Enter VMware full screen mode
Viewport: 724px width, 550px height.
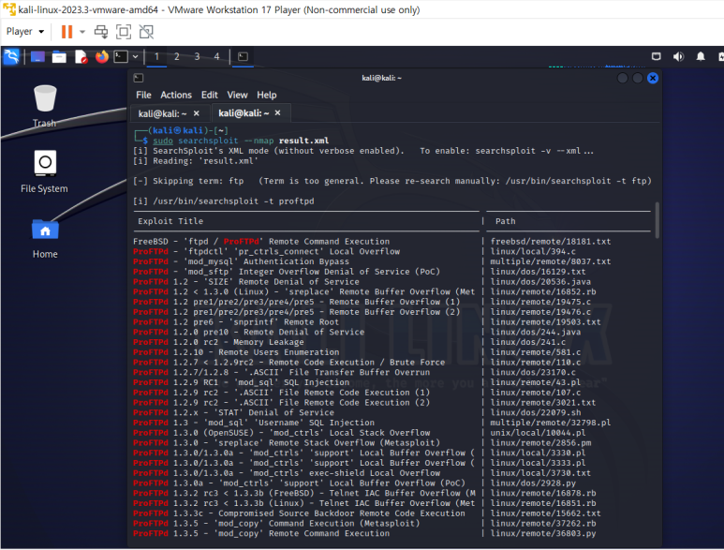click(124, 32)
